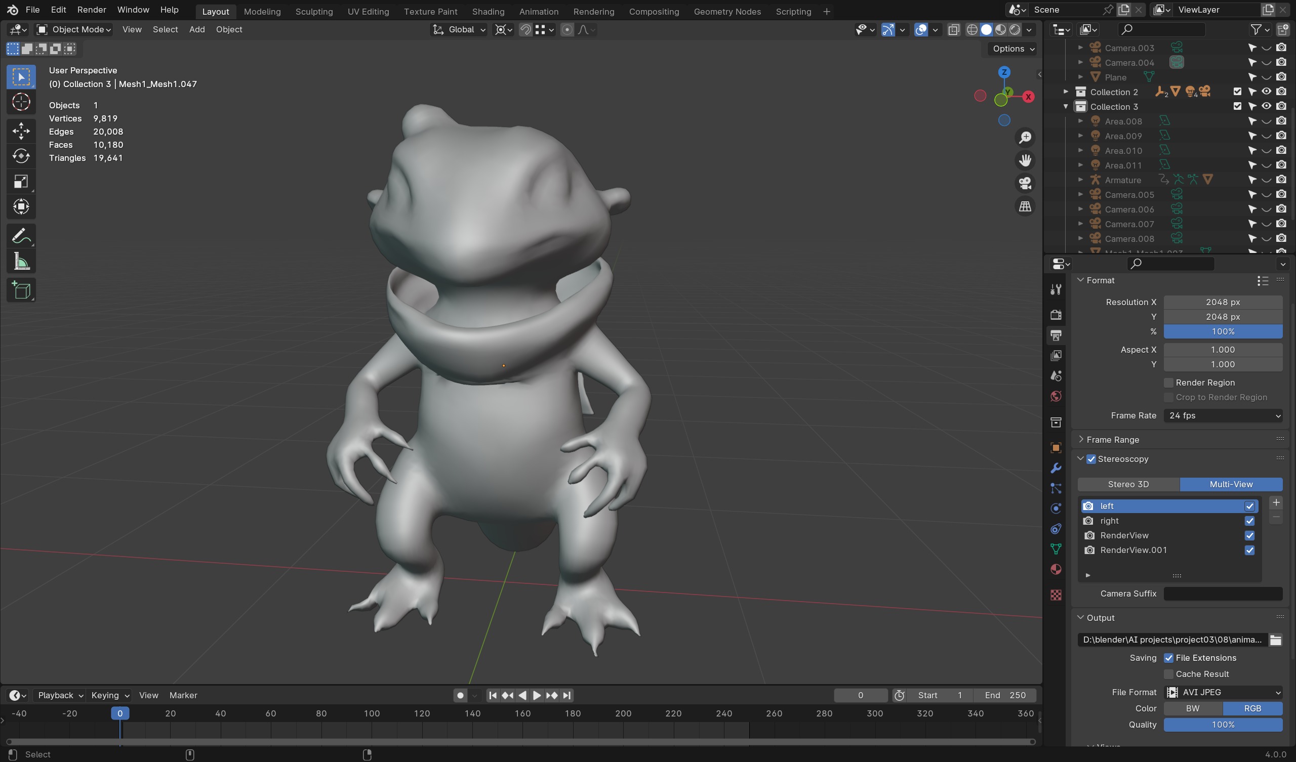Open the Object Data mesh tab
Viewport: 1296px width, 762px height.
[1056, 549]
